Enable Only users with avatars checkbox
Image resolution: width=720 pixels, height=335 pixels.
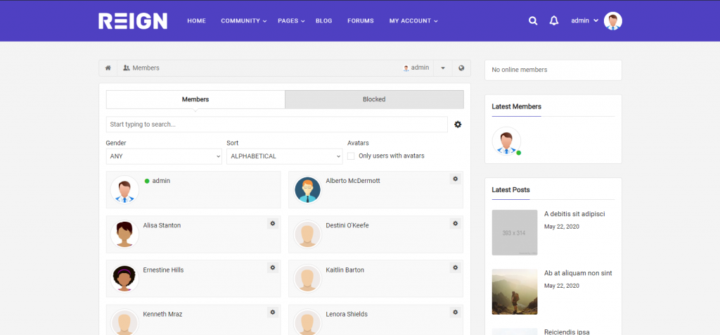[351, 156]
